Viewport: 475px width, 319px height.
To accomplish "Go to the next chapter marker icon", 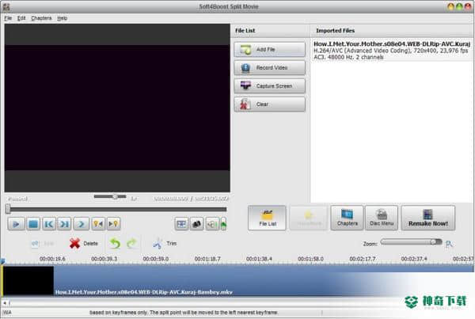I will [x=113, y=224].
